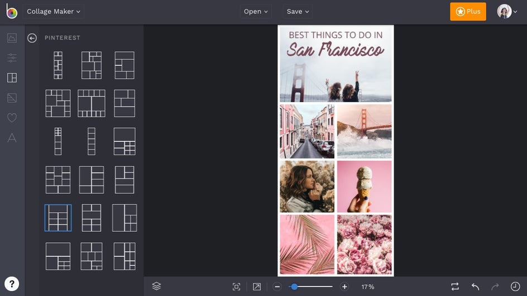Expand the Collage Maker app menu
The image size is (527, 296).
tap(54, 11)
